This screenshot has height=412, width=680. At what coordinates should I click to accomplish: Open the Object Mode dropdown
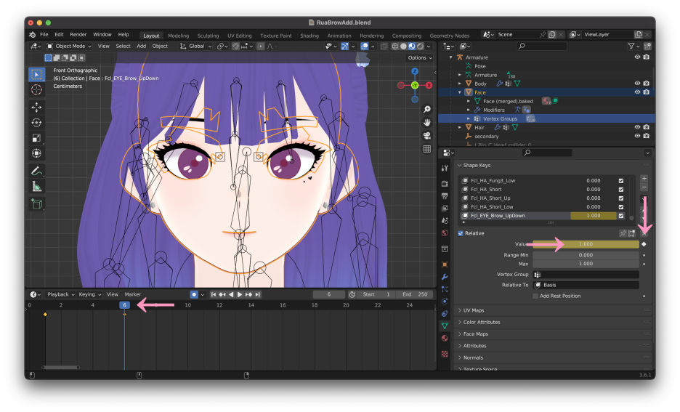pos(70,46)
